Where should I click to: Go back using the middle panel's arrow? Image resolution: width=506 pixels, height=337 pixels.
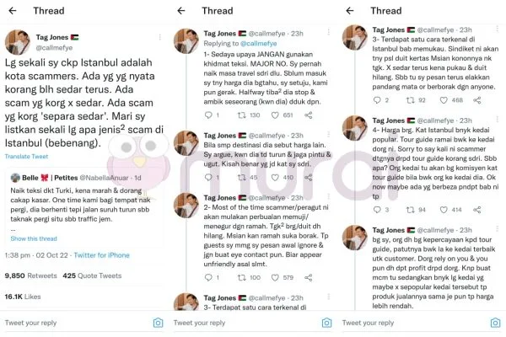181,11
